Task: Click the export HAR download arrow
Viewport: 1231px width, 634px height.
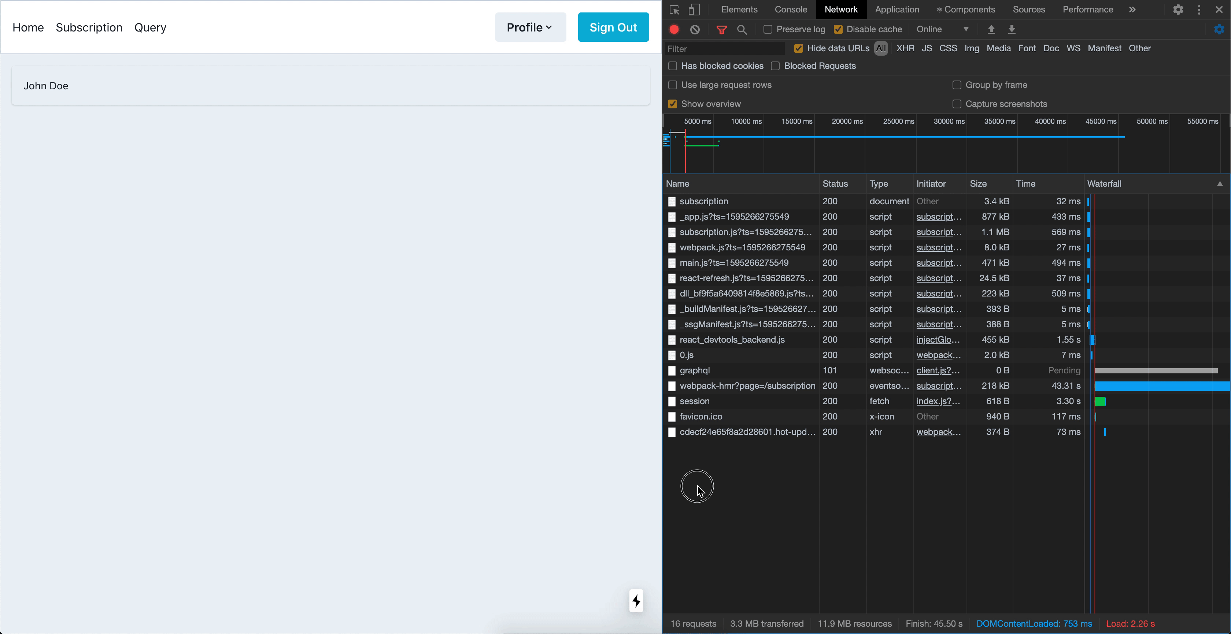Action: click(x=1012, y=30)
